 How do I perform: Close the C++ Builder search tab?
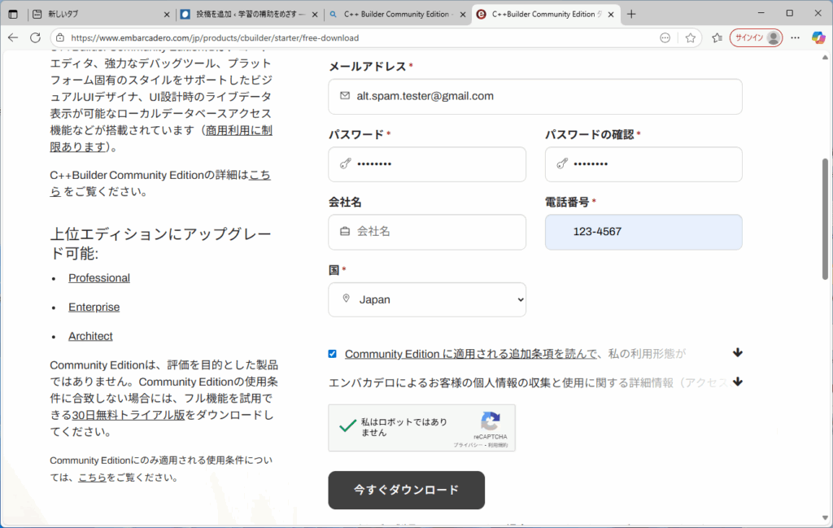463,15
